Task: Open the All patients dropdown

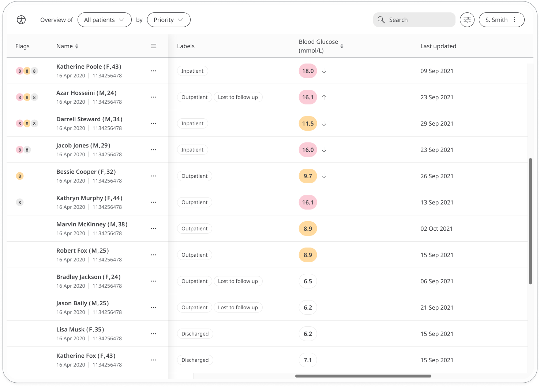Action: pos(105,20)
